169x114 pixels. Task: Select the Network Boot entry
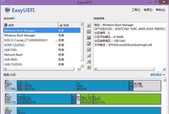tap(42, 55)
